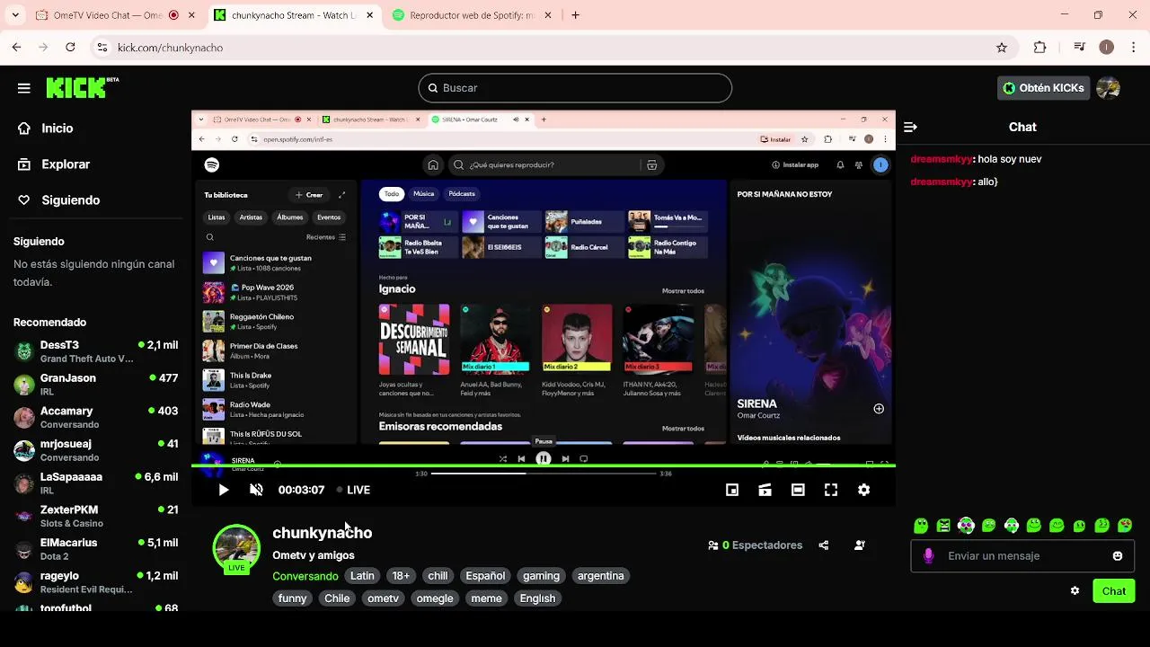Open the Chrome profile avatar
This screenshot has width=1150, height=647.
point(1107,48)
